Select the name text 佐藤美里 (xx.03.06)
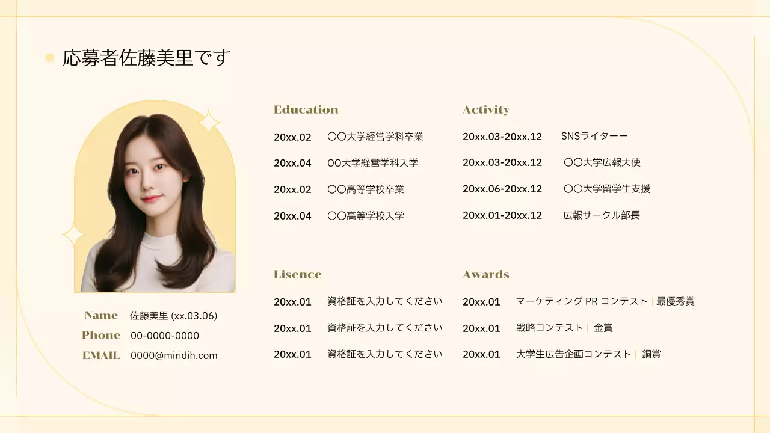Screen dimensions: 770x433 [173, 316]
